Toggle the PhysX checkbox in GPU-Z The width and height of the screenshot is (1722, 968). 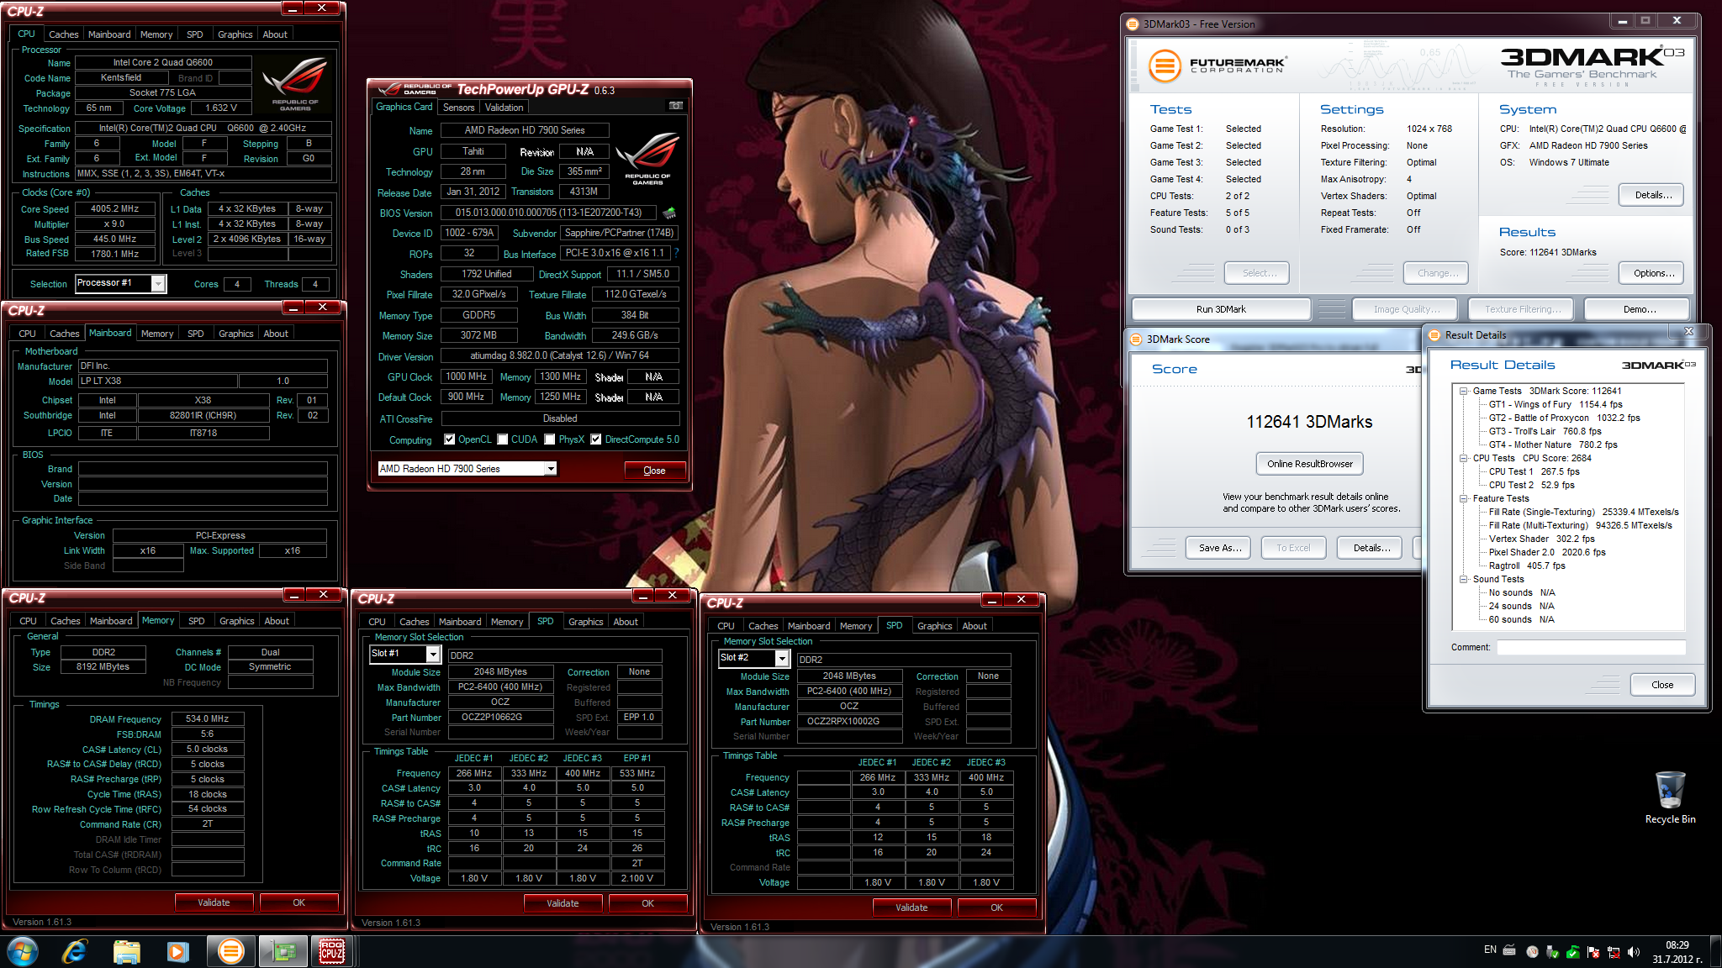[550, 439]
